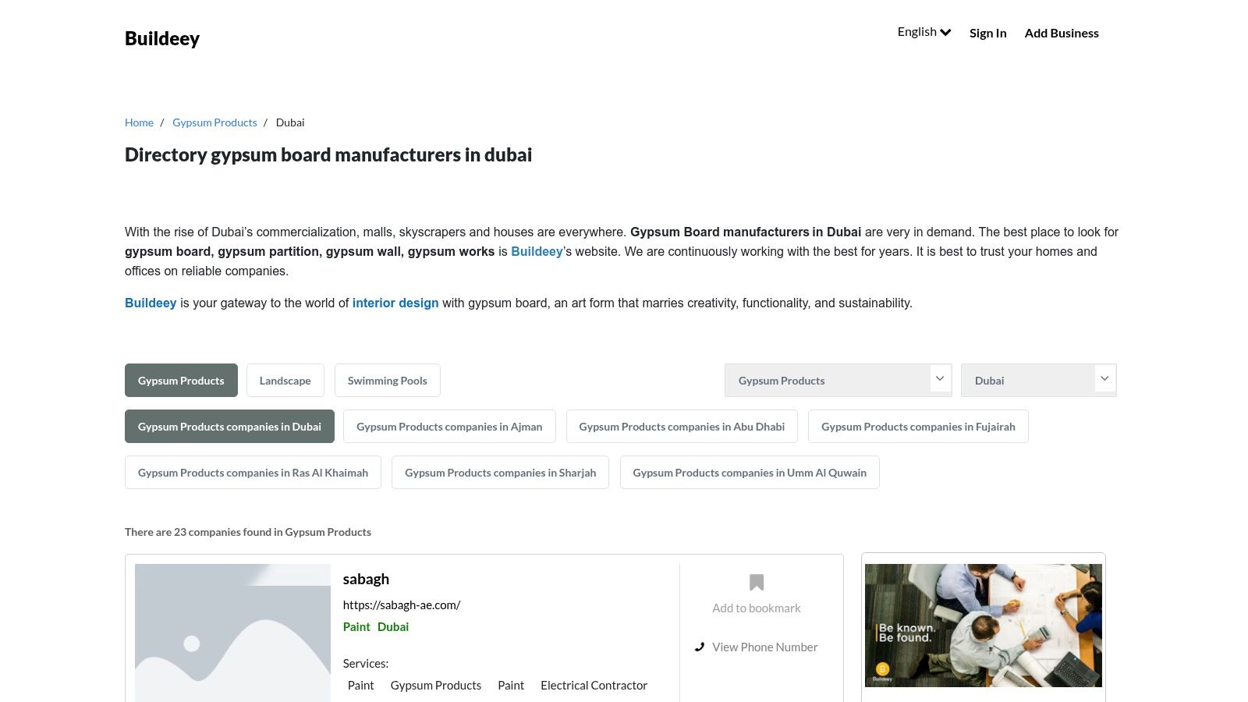
Task: Select Gypsum Products companies in Ajman
Action: coord(449,426)
